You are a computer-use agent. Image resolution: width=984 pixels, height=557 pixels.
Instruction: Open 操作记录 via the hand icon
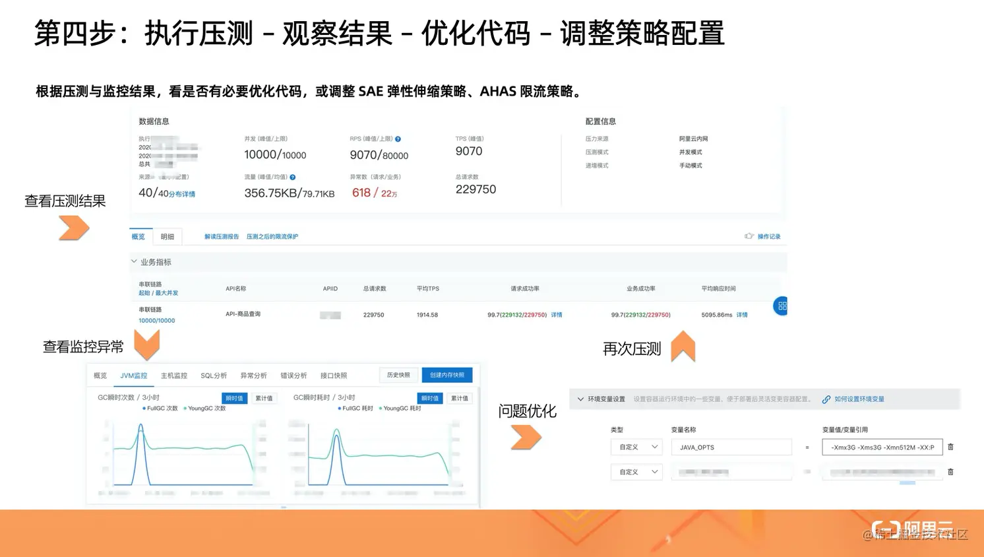751,236
